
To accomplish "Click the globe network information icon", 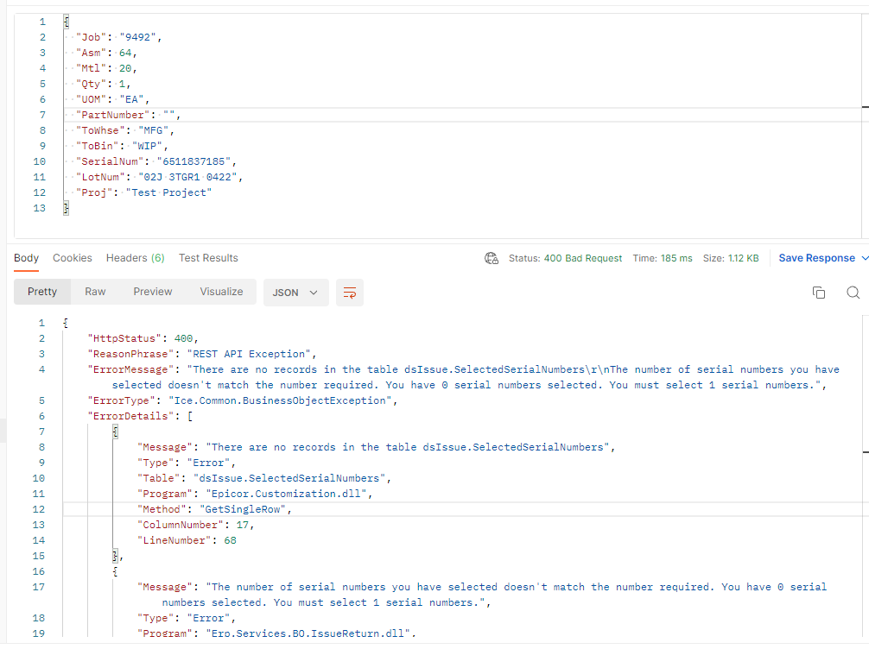I will (492, 258).
